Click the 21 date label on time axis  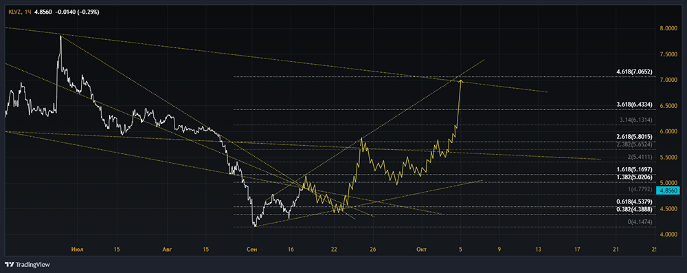[616, 250]
